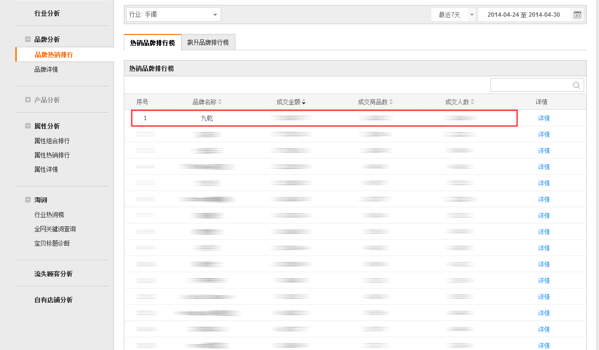Click the brand search input box

click(530, 85)
